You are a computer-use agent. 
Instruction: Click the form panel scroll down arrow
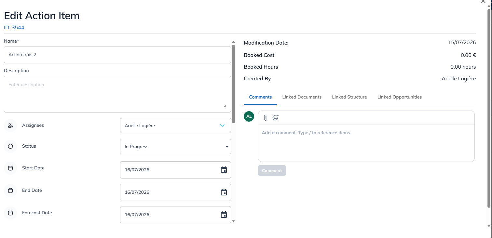click(x=233, y=221)
